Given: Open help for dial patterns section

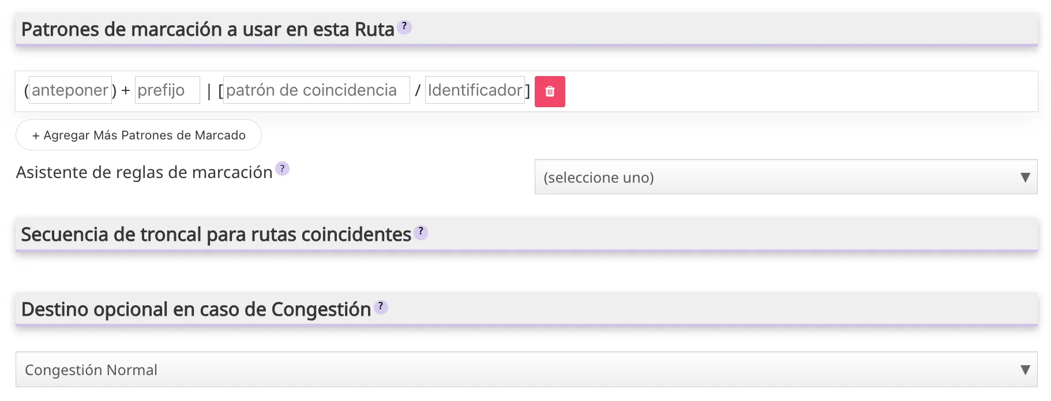Looking at the screenshot, I should pyautogui.click(x=404, y=27).
